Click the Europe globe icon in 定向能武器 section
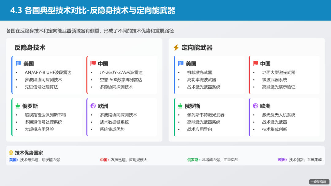The image size is (331, 186). (256, 106)
